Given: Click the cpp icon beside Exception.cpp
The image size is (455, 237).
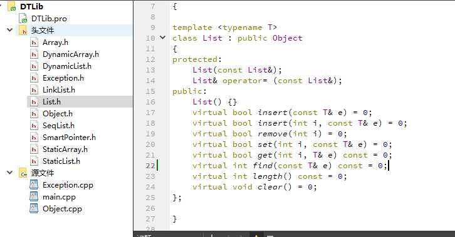Looking at the screenshot, I should coord(34,185).
